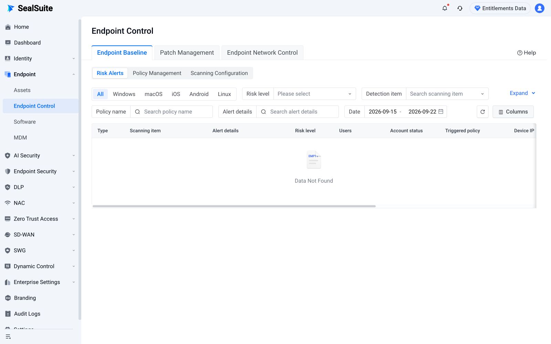Open the date range calendar icon
The height and width of the screenshot is (344, 551).
point(441,111)
